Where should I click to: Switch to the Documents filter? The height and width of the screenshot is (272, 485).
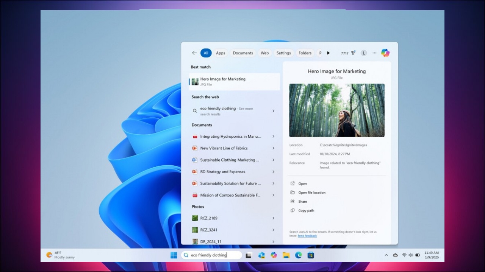tap(242, 53)
